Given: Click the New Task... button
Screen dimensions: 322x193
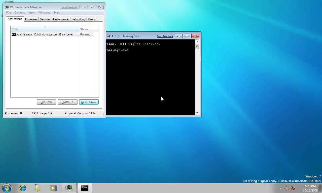Looking at the screenshot, I should point(89,102).
